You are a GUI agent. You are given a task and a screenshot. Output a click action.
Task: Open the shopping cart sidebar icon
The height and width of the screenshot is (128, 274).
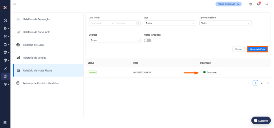(5, 36)
